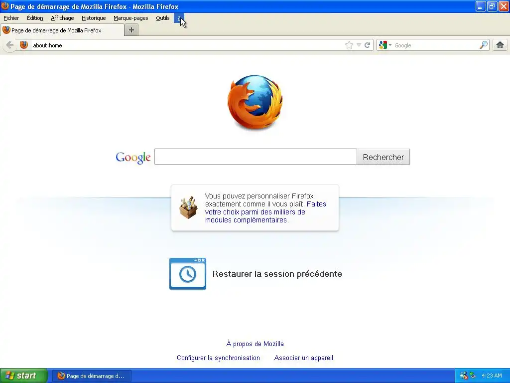
Task: Reload the current page
Action: click(367, 45)
